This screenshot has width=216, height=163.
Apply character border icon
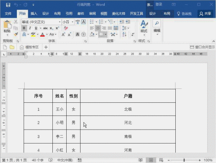click(x=84, y=22)
